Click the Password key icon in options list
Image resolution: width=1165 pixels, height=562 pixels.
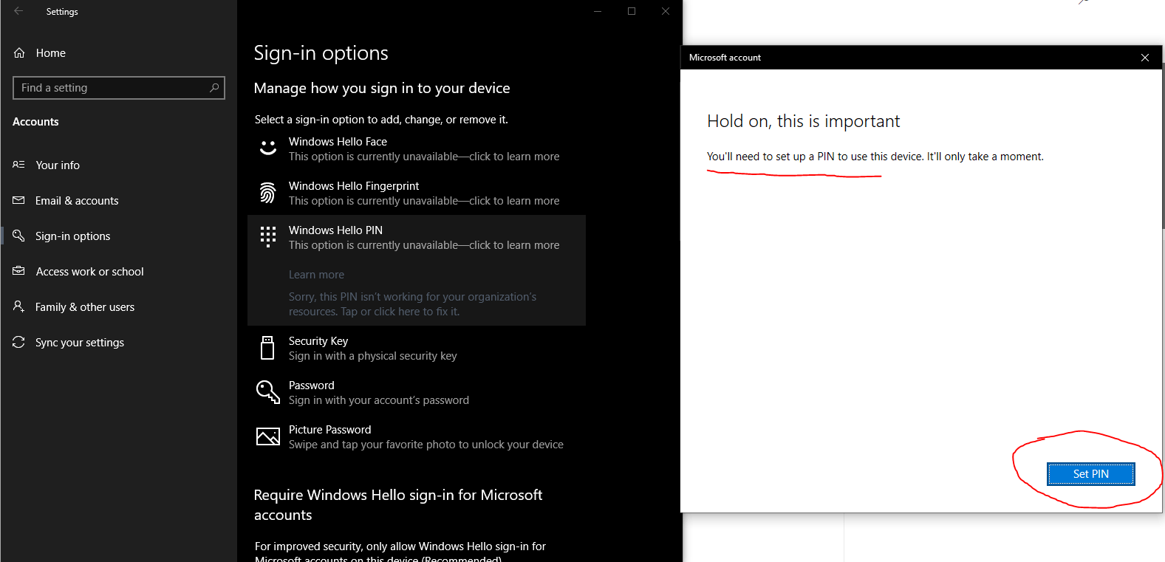(268, 392)
